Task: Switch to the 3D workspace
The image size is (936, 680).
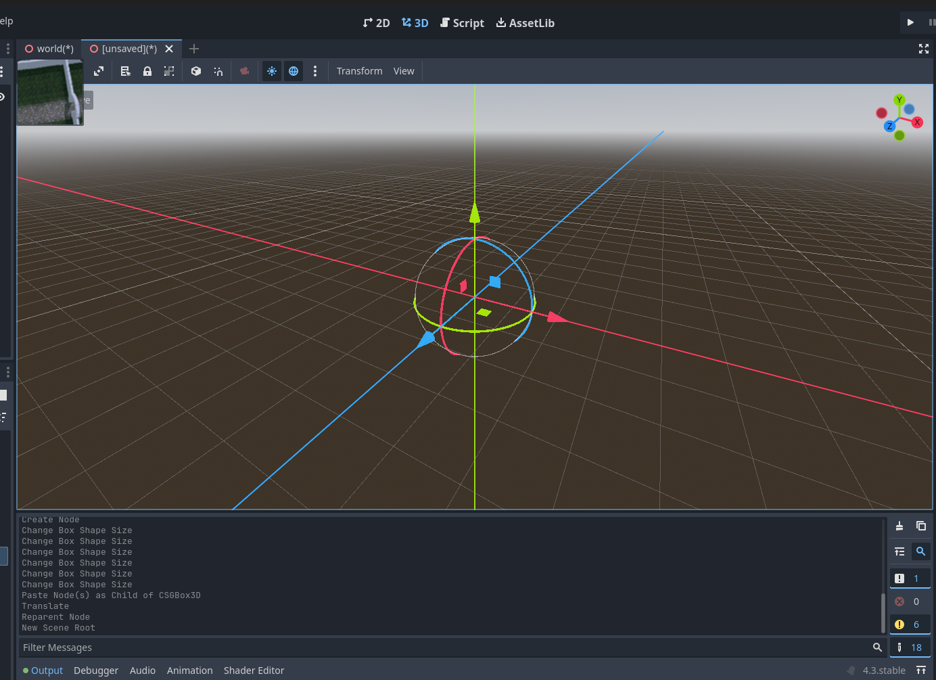Action: pos(415,23)
